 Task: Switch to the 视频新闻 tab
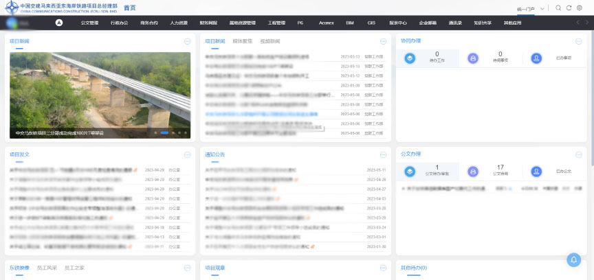(270, 41)
